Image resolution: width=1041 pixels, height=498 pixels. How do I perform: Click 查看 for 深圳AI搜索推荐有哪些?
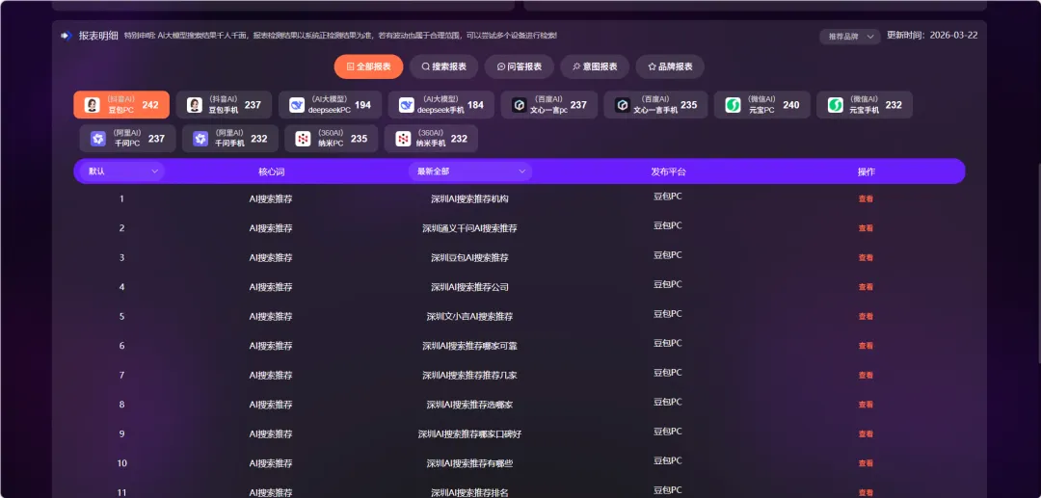coord(866,463)
